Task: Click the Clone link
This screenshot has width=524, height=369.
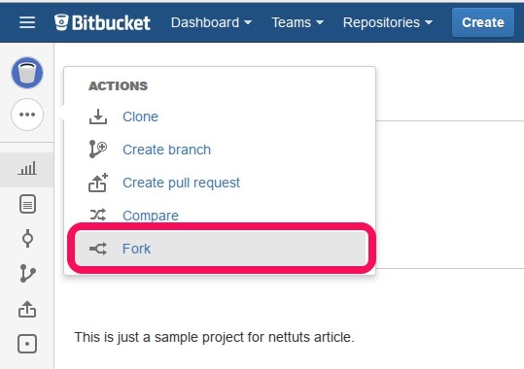Action: point(140,117)
